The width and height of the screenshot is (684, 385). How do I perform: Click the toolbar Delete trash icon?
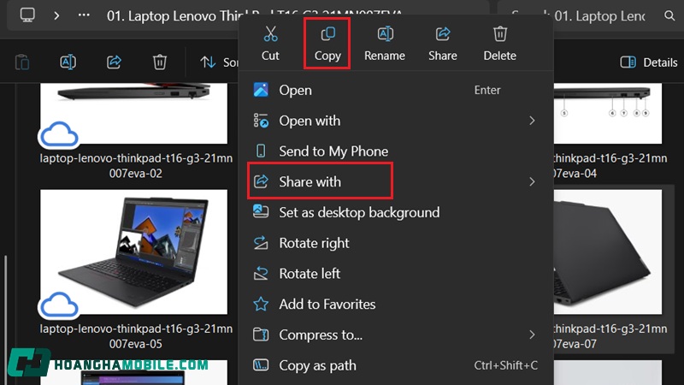click(160, 62)
